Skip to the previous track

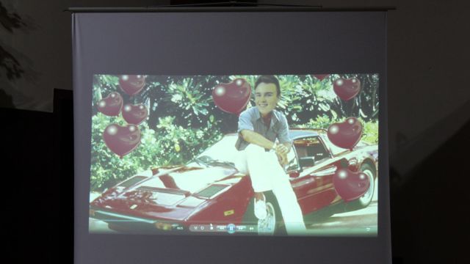coord(222,228)
